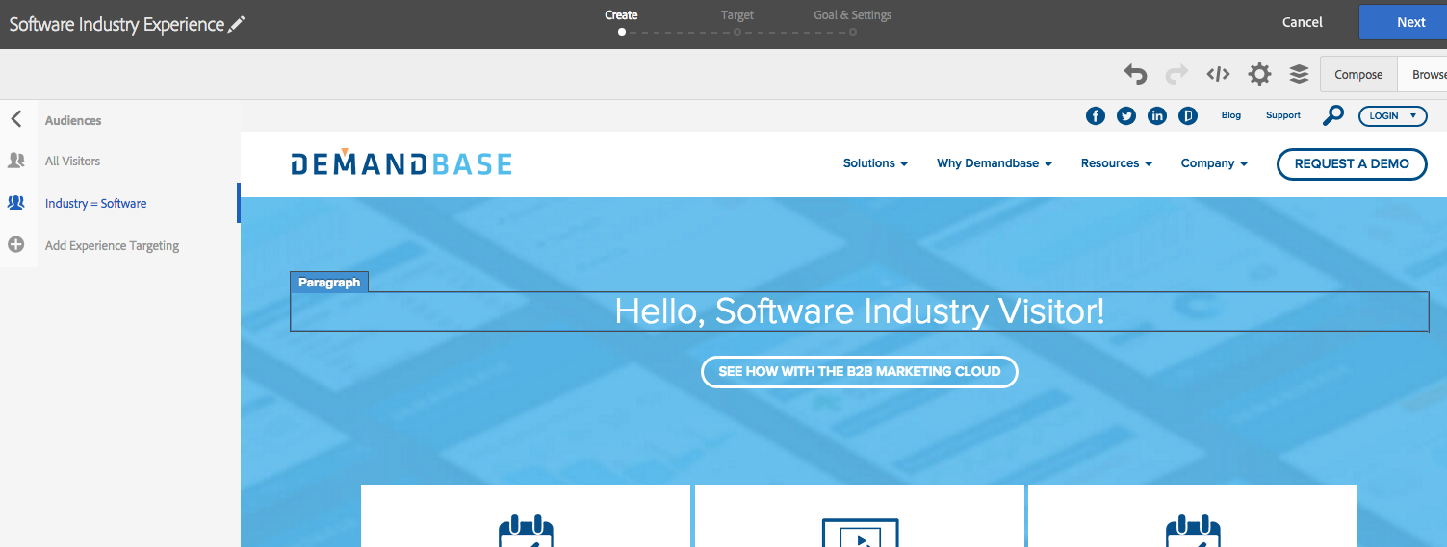This screenshot has height=547, width=1447.
Task: Click the right calendar card icon
Action: click(x=1193, y=532)
